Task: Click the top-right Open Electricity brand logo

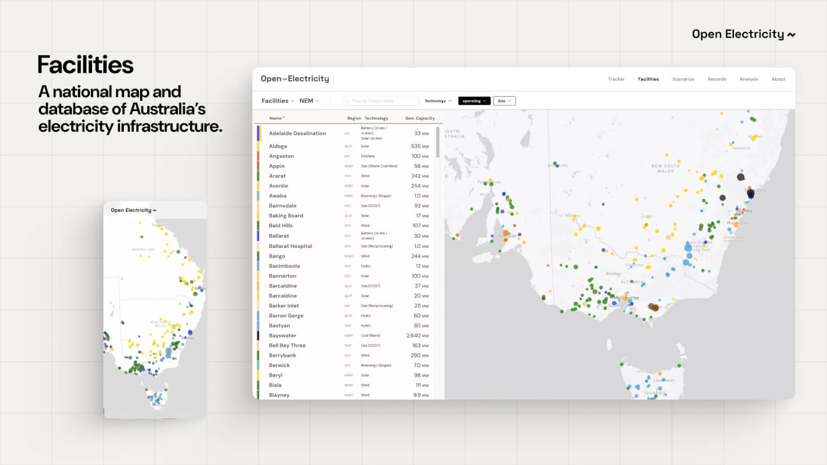Action: (x=743, y=34)
